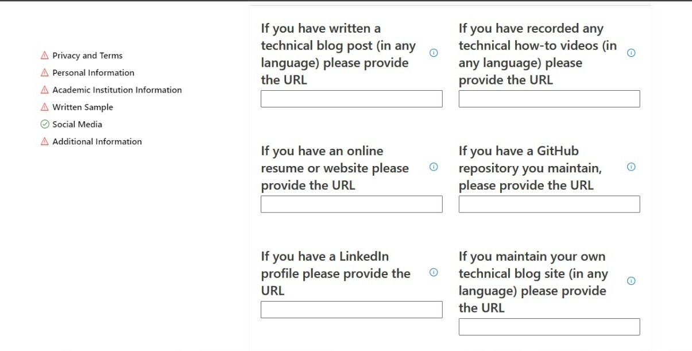Focus the GitHub repository URL field

pyautogui.click(x=549, y=204)
